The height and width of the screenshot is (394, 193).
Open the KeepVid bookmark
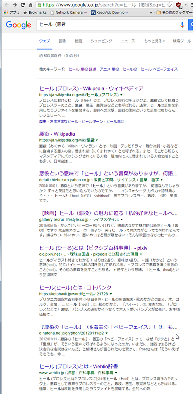pos(109,12)
